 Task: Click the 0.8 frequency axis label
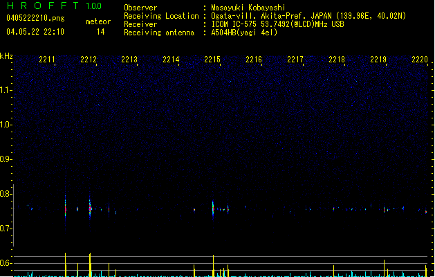click(6, 194)
